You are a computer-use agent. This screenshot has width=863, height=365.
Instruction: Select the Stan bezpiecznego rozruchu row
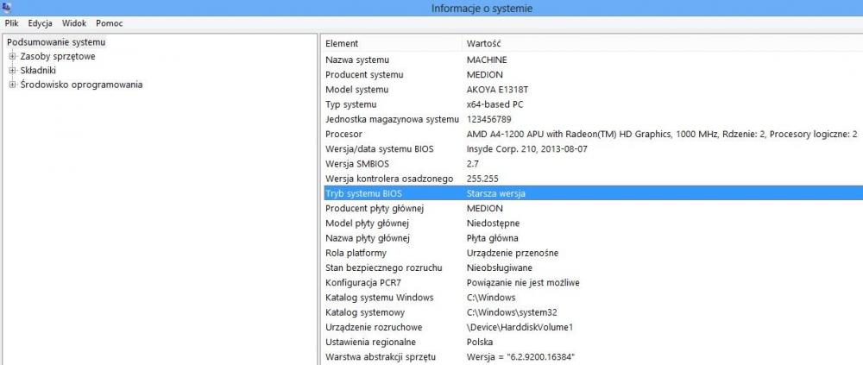pos(384,267)
